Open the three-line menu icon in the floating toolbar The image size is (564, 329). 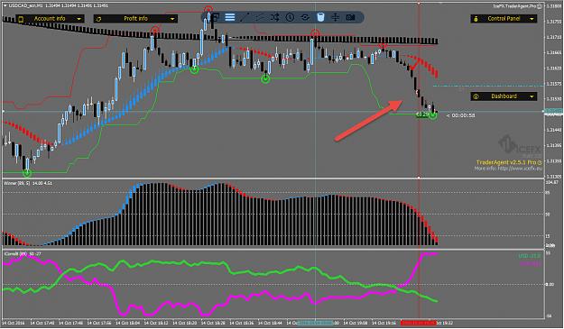pyautogui.click(x=230, y=17)
